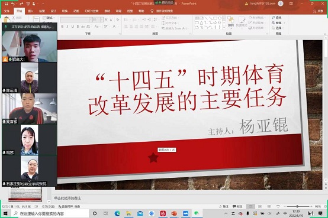328x218 pixels.
Task: Click the account avatar in title bar
Action: coord(281,4)
